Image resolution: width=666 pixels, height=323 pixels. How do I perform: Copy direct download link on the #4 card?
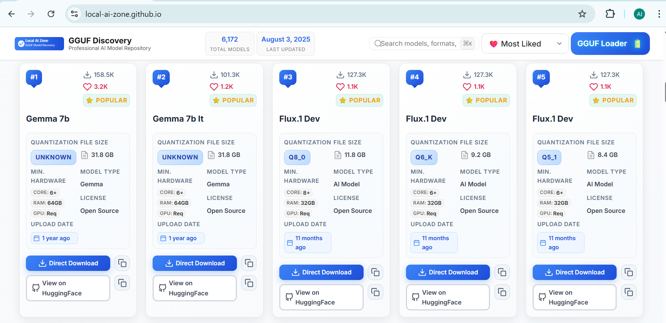point(502,272)
